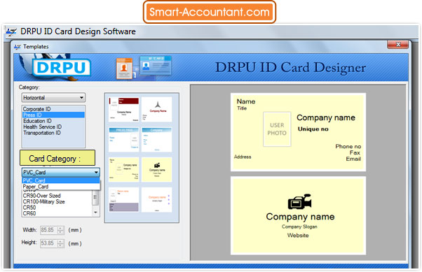Click the USER PHOTO placeholder on card
The height and width of the screenshot is (272, 422).
coord(277,129)
